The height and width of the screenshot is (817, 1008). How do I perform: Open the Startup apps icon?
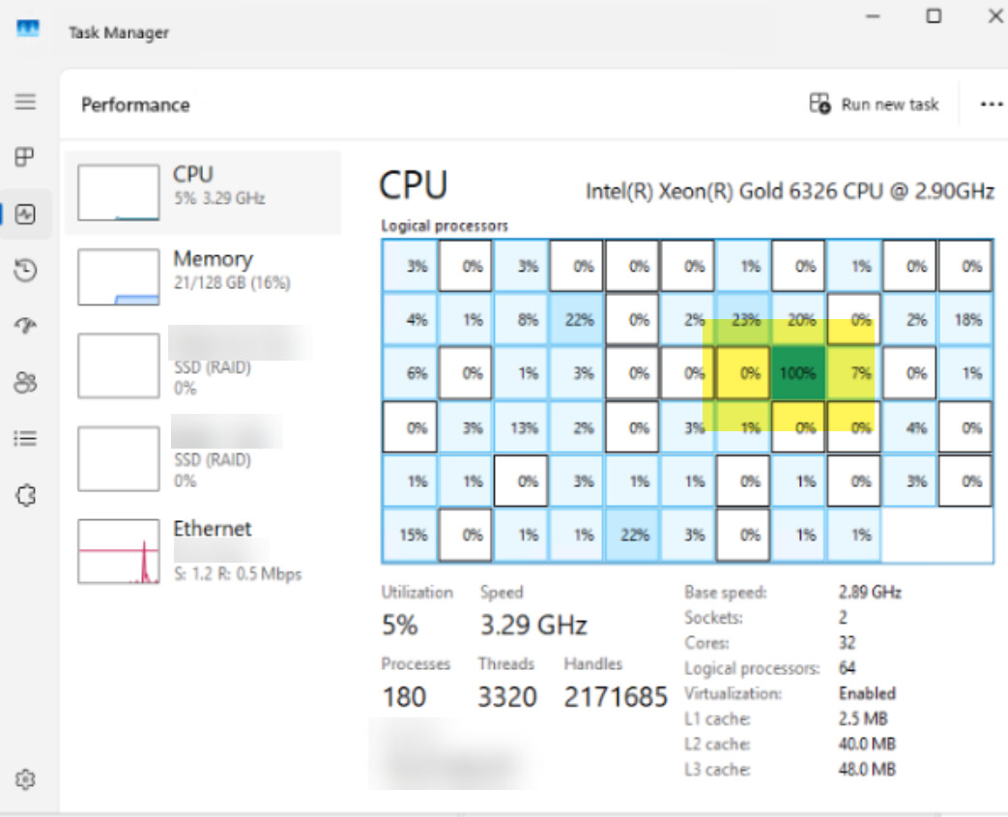click(x=25, y=327)
